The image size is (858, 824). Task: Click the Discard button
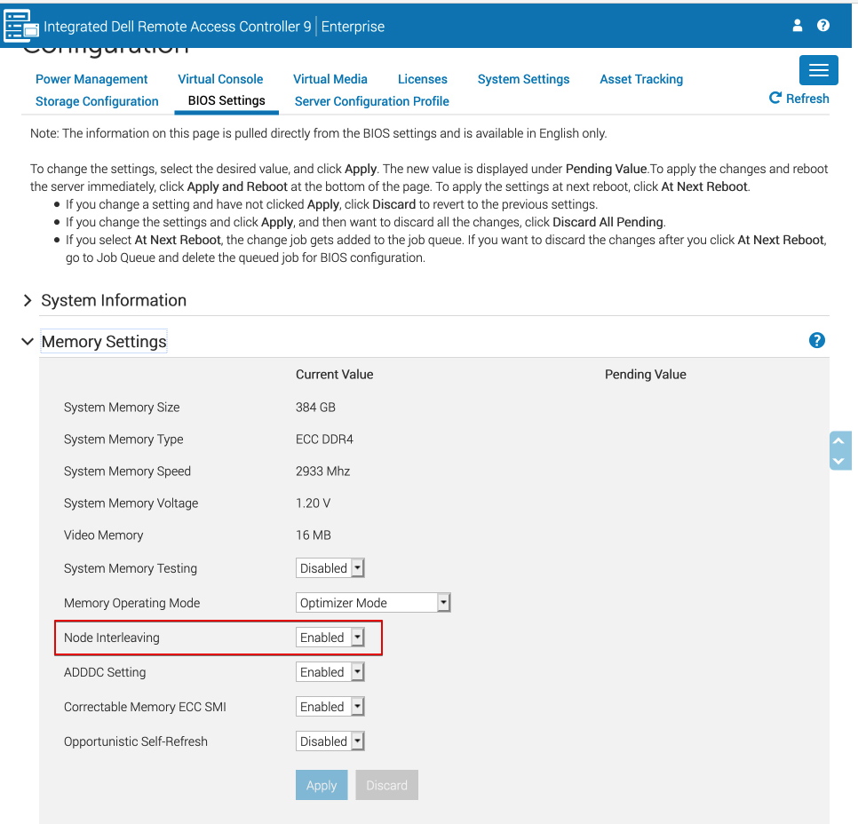[x=387, y=785]
